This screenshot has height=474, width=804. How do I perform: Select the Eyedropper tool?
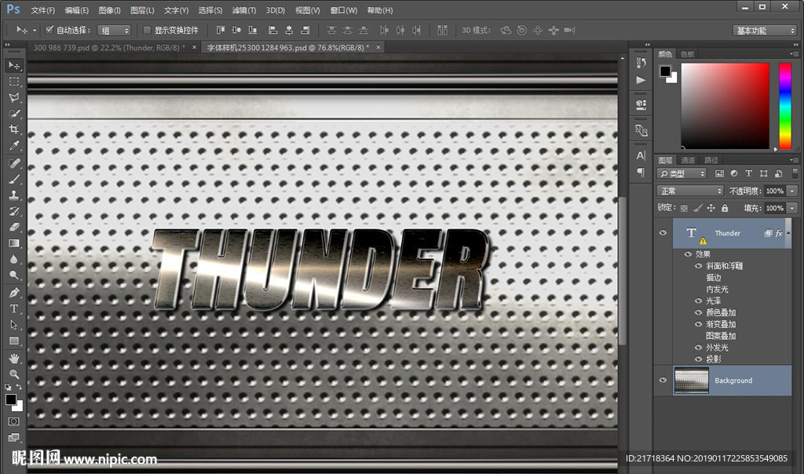pyautogui.click(x=14, y=145)
